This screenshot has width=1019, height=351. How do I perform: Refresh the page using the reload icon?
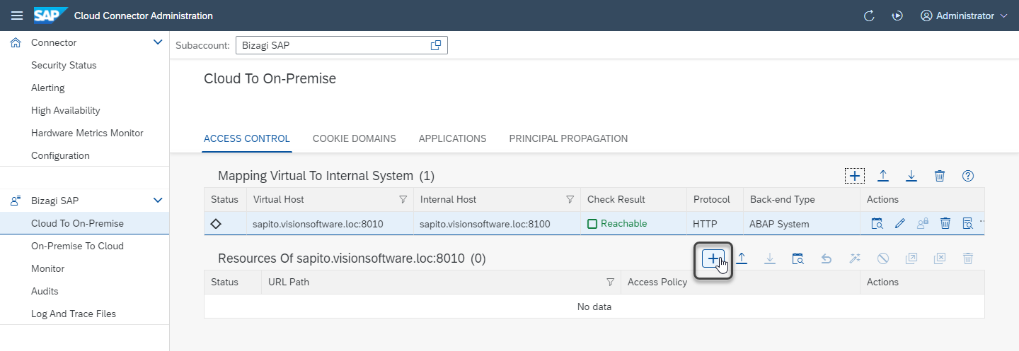(x=869, y=16)
